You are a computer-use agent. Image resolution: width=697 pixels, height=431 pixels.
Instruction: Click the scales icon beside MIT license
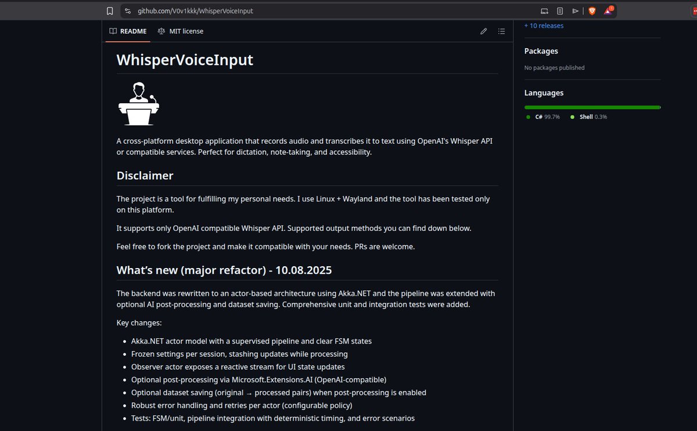click(x=161, y=31)
